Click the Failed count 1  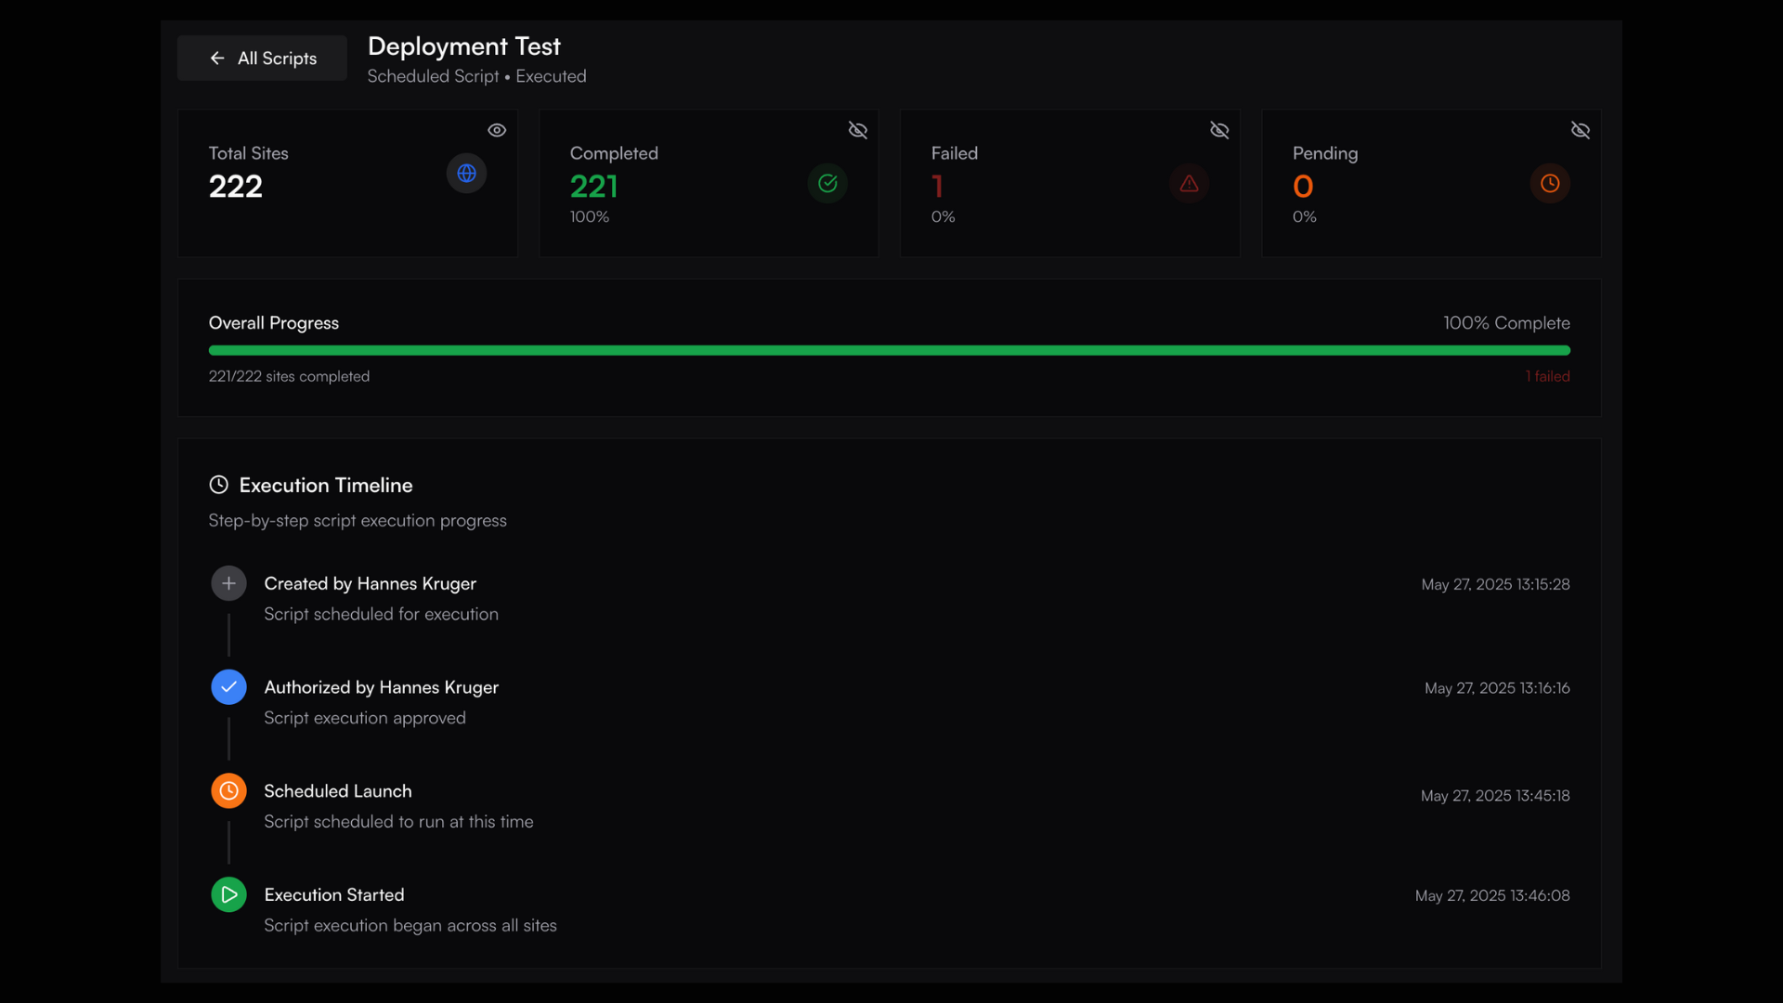938,187
